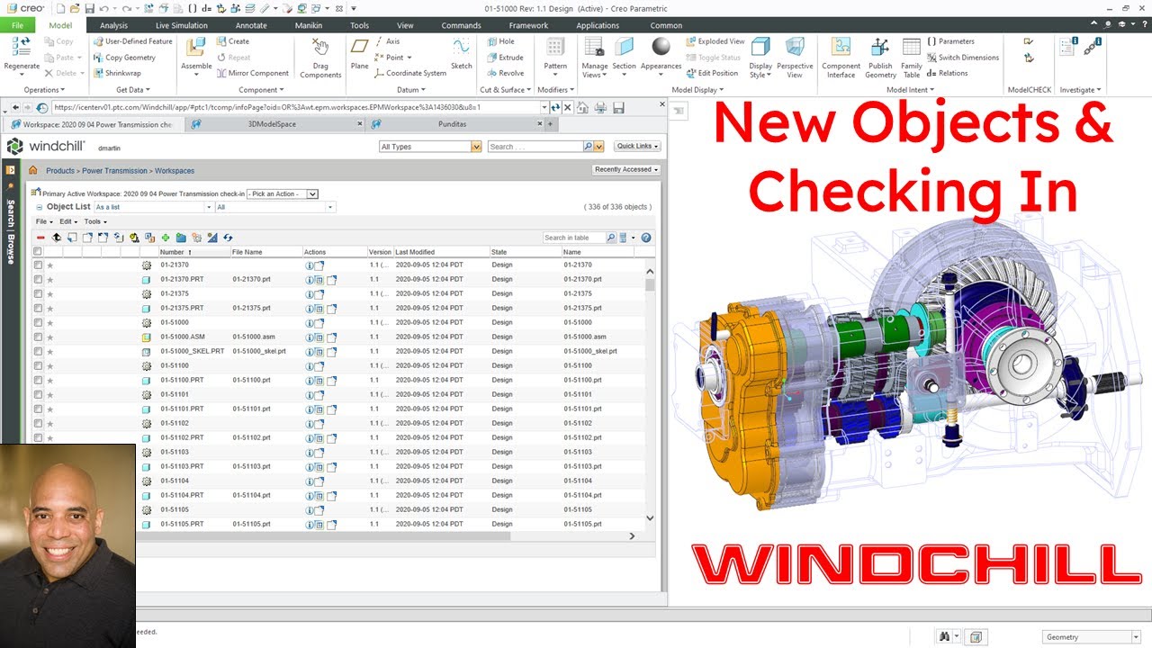Image resolution: width=1152 pixels, height=648 pixels.
Task: Select the checkbox for 01-51101.PRT row
Action: click(38, 409)
